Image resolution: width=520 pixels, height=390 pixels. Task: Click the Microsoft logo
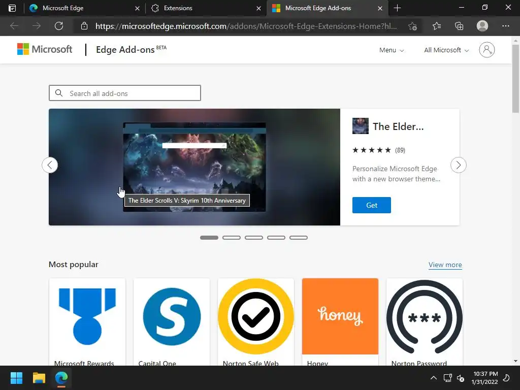pos(45,49)
